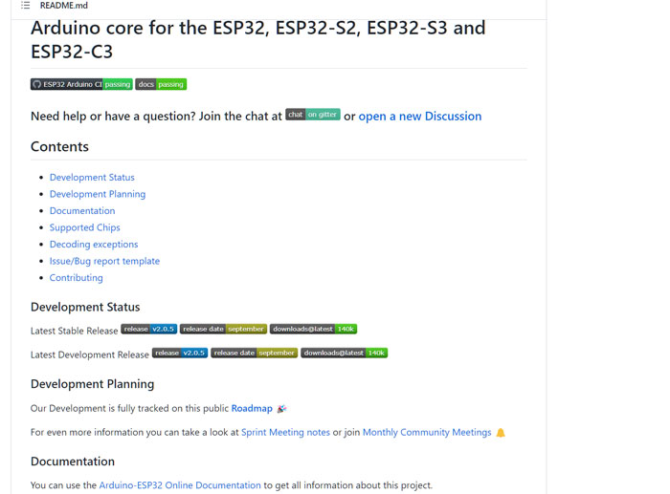Click the bell emoji after Community Meetings
Image resolution: width=670 pixels, height=494 pixels.
point(501,433)
